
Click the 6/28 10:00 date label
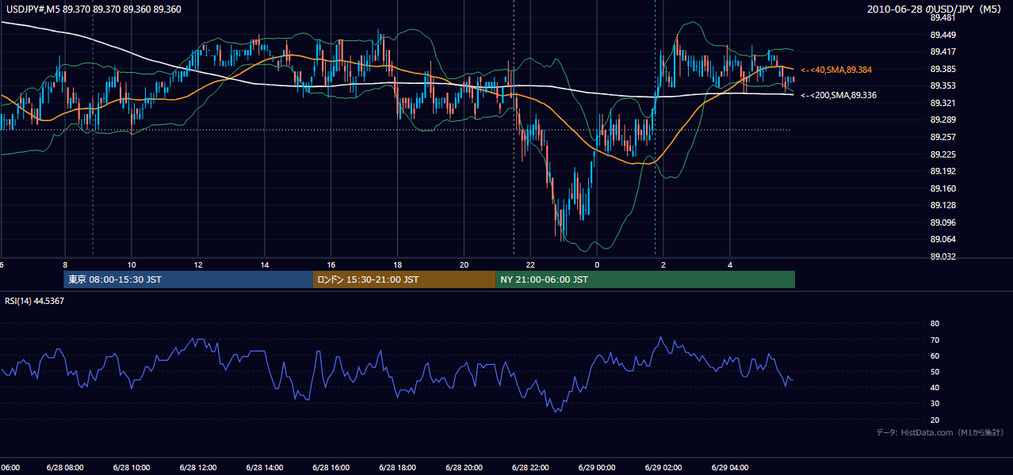coord(132,468)
